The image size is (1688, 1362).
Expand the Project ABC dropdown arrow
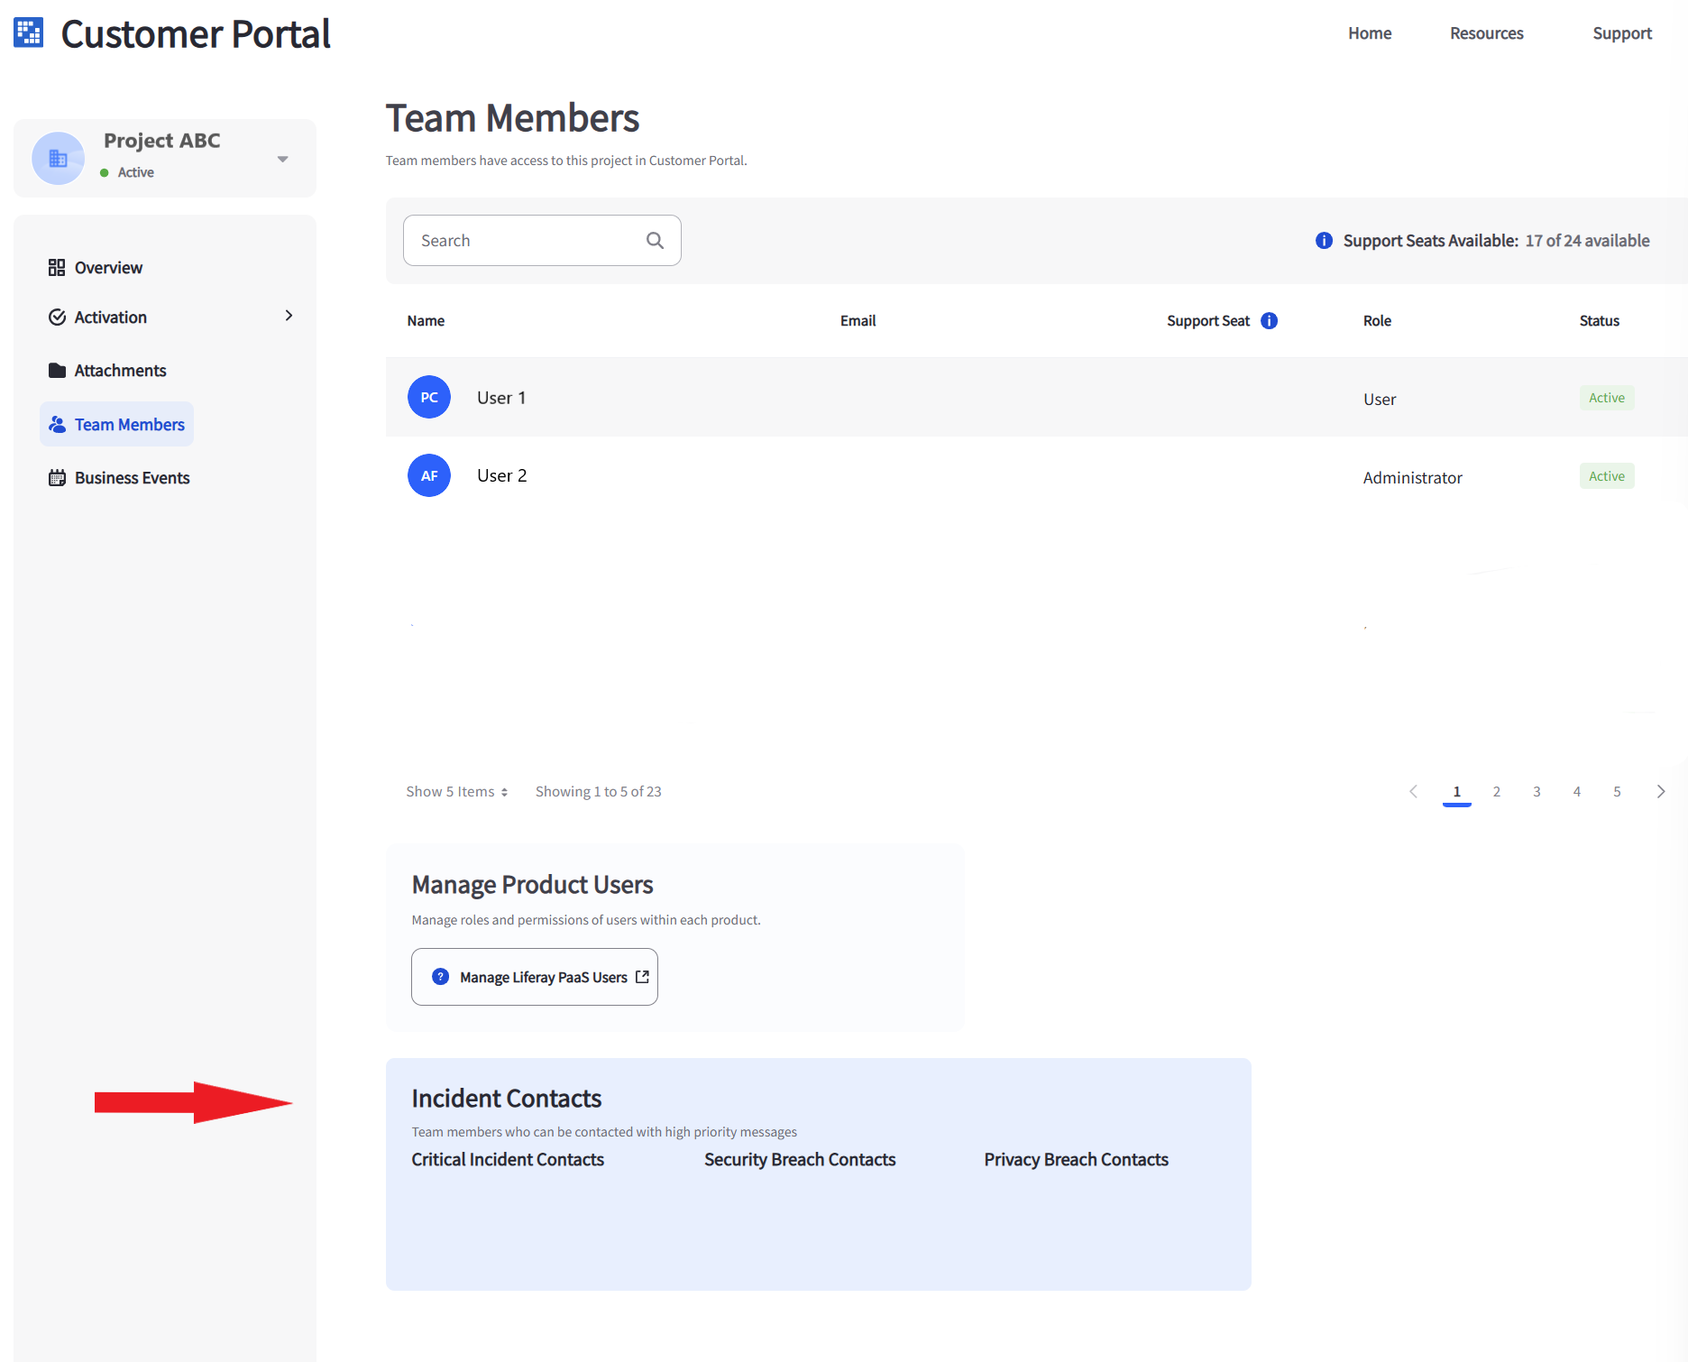[283, 160]
